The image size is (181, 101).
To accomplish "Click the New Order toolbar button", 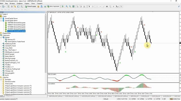I will [x=31, y=6].
